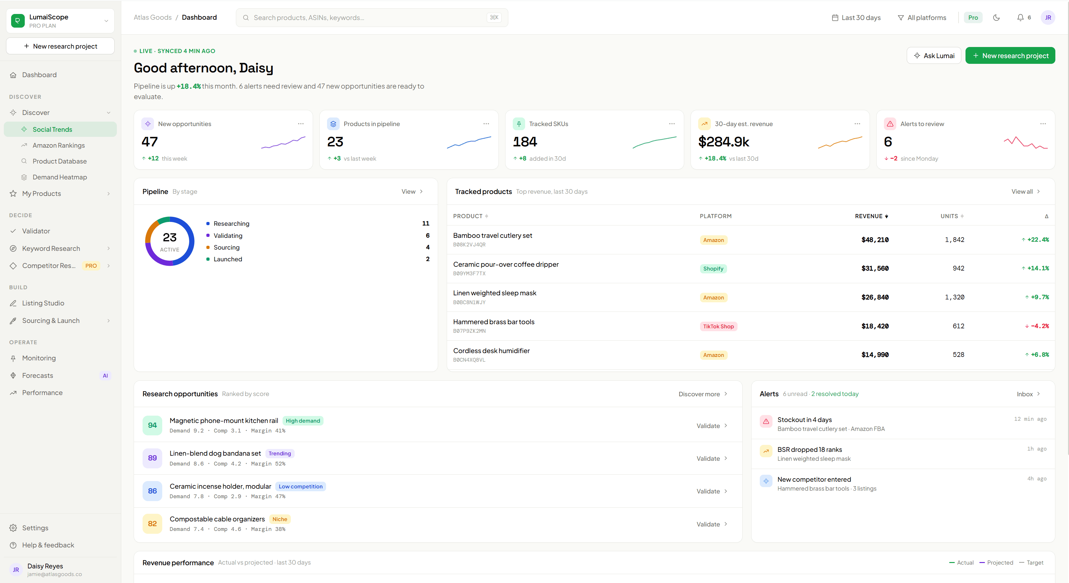Click search magnifier icon in search bar
The width and height of the screenshot is (1069, 583).
point(246,17)
